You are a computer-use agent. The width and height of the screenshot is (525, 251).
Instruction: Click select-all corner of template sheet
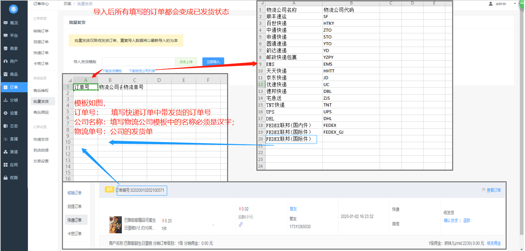coord(68,80)
